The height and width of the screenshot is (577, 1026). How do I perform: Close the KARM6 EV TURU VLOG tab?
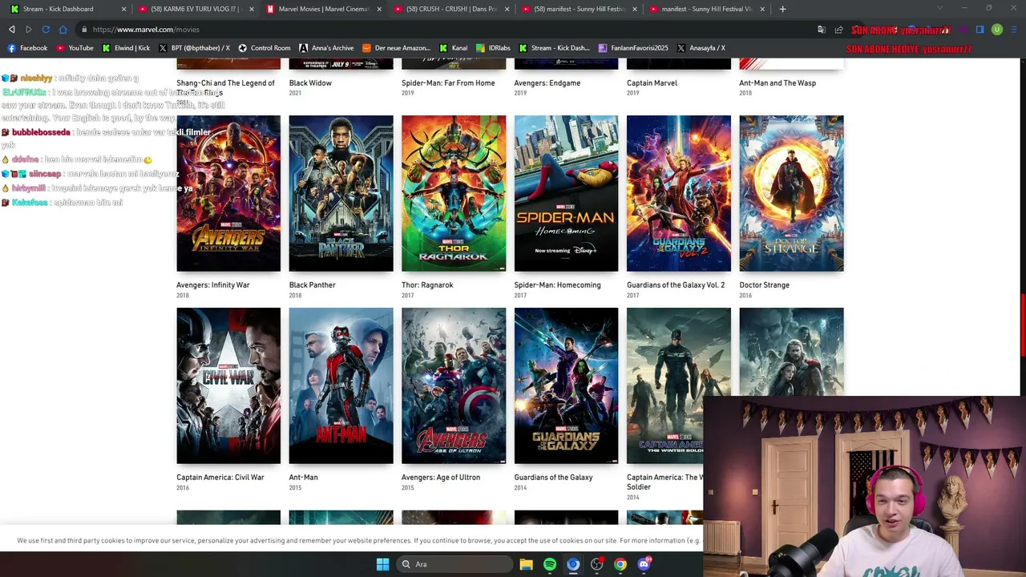pos(251,9)
